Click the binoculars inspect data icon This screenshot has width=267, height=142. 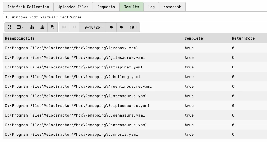pos(32,27)
